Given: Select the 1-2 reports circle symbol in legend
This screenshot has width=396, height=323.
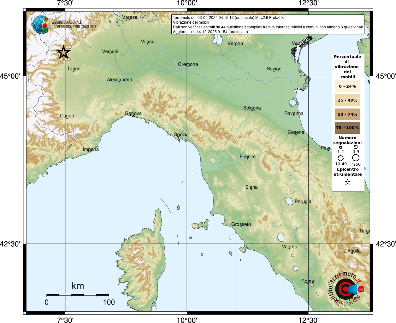Looking at the screenshot, I should (x=340, y=147).
